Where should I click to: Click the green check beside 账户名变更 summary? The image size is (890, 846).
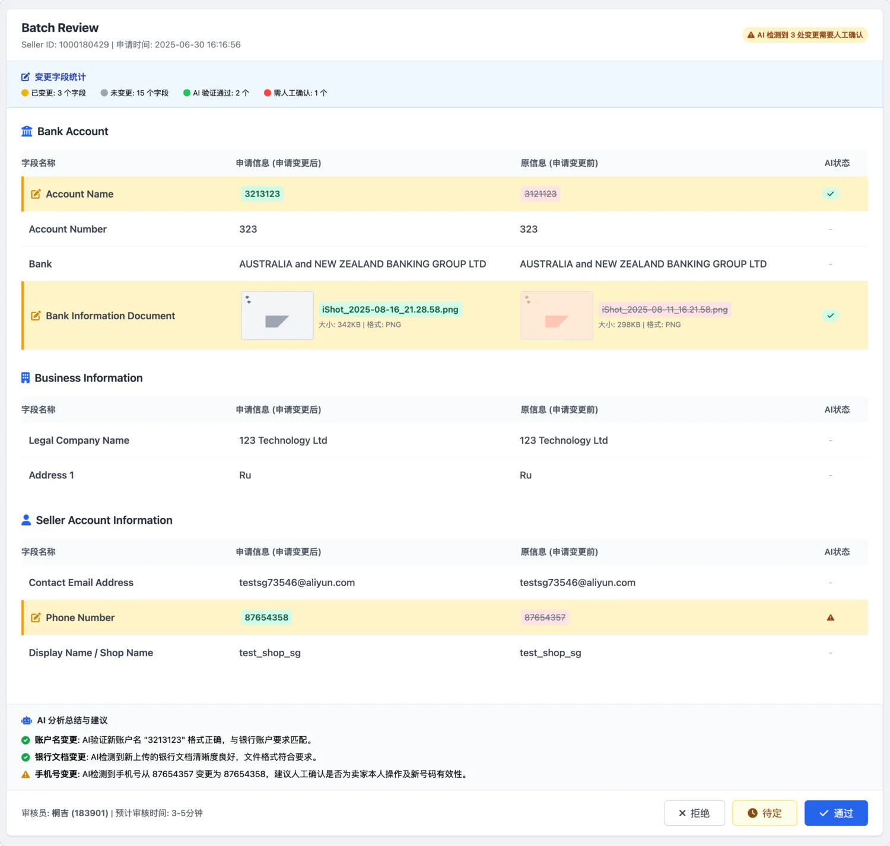(x=26, y=740)
